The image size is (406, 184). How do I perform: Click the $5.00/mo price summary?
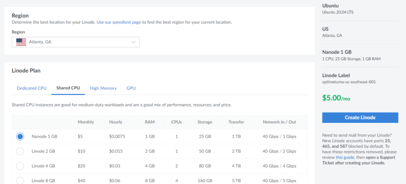tap(336, 98)
